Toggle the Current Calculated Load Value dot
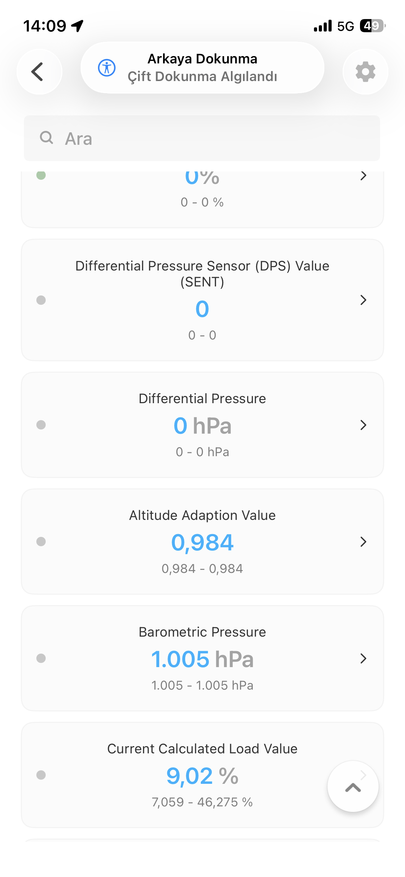405x877 pixels. [x=41, y=775]
